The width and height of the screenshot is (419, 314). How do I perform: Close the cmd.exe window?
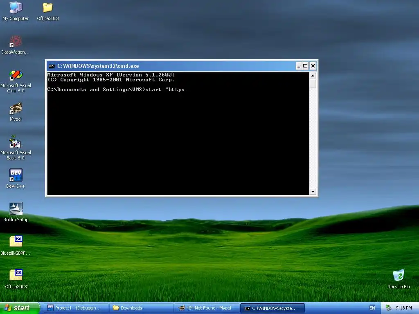click(313, 66)
